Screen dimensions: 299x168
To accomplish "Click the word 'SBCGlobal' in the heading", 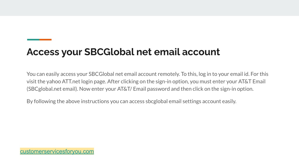I will point(109,52).
